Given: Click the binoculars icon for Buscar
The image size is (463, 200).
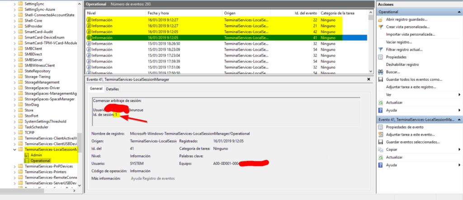Looking at the screenshot, I should point(381,72).
